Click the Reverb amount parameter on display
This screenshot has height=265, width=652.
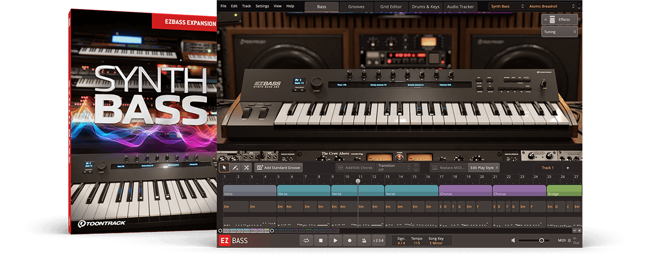(416, 85)
